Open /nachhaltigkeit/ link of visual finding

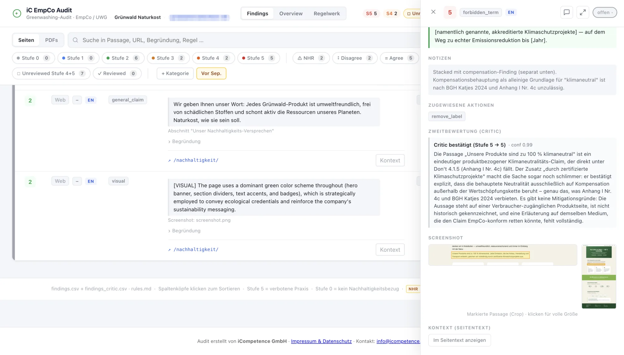[x=196, y=249]
